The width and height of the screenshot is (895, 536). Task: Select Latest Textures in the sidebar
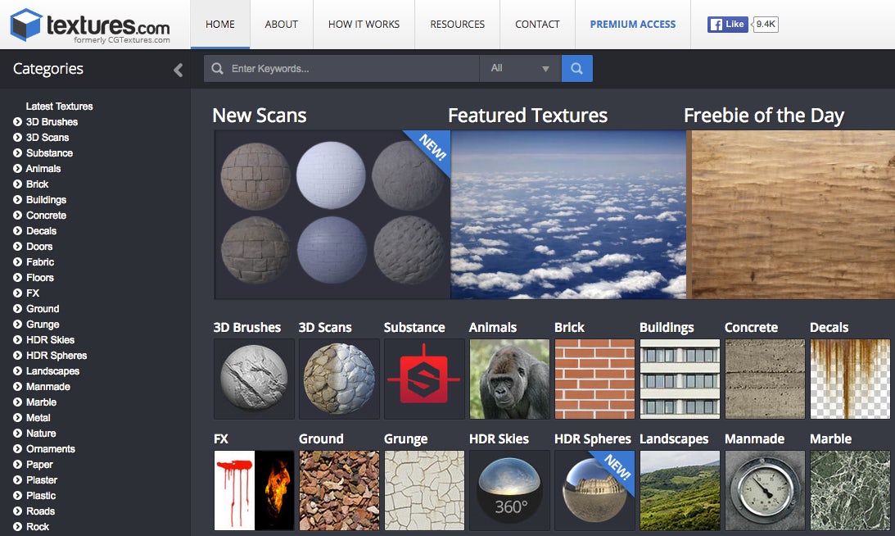59,107
